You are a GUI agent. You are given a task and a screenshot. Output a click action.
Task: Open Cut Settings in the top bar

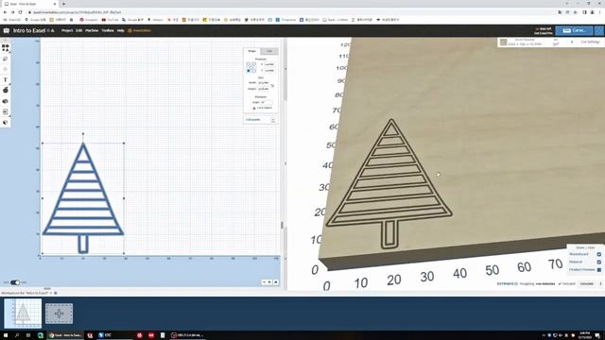pyautogui.click(x=590, y=42)
